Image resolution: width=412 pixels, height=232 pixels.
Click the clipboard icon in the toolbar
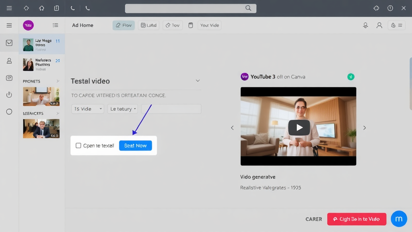tap(191, 25)
